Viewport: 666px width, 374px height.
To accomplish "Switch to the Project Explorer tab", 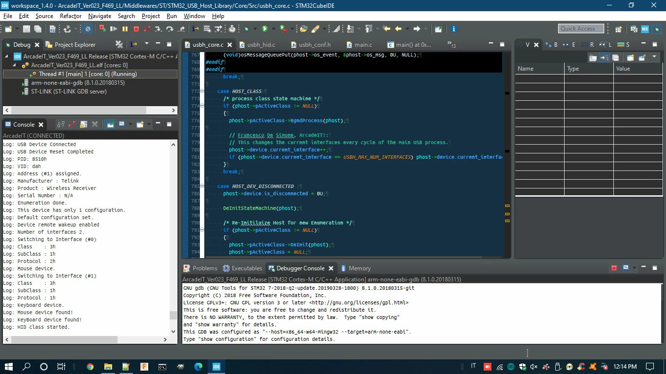I will point(71,44).
